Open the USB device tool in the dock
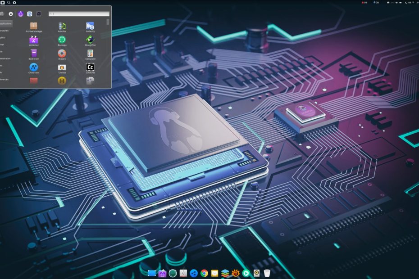The height and width of the screenshot is (279, 419). [183, 273]
